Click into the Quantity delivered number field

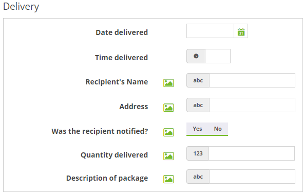tap(252, 153)
